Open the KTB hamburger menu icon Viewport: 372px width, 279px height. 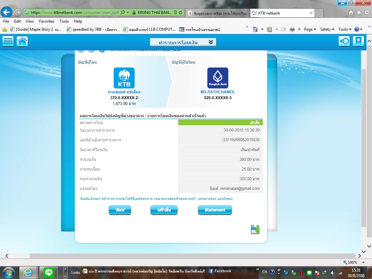pos(8,41)
